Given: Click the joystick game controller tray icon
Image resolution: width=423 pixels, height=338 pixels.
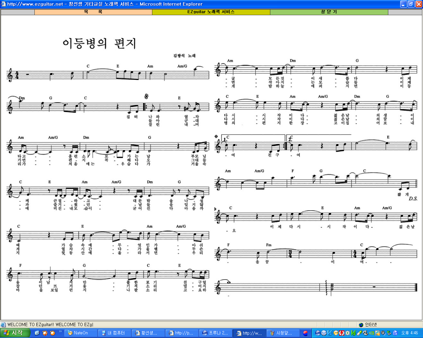Looking at the screenshot, I should [x=365, y=333].
